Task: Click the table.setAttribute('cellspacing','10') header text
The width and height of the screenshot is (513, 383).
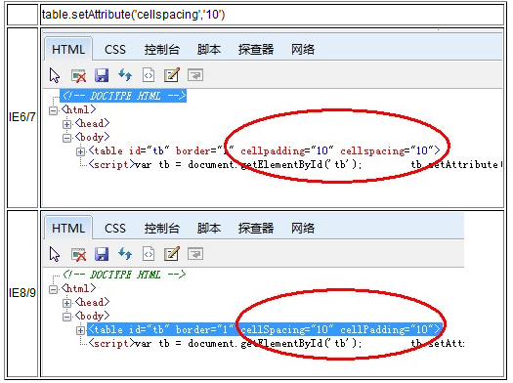Action: pyautogui.click(x=134, y=15)
